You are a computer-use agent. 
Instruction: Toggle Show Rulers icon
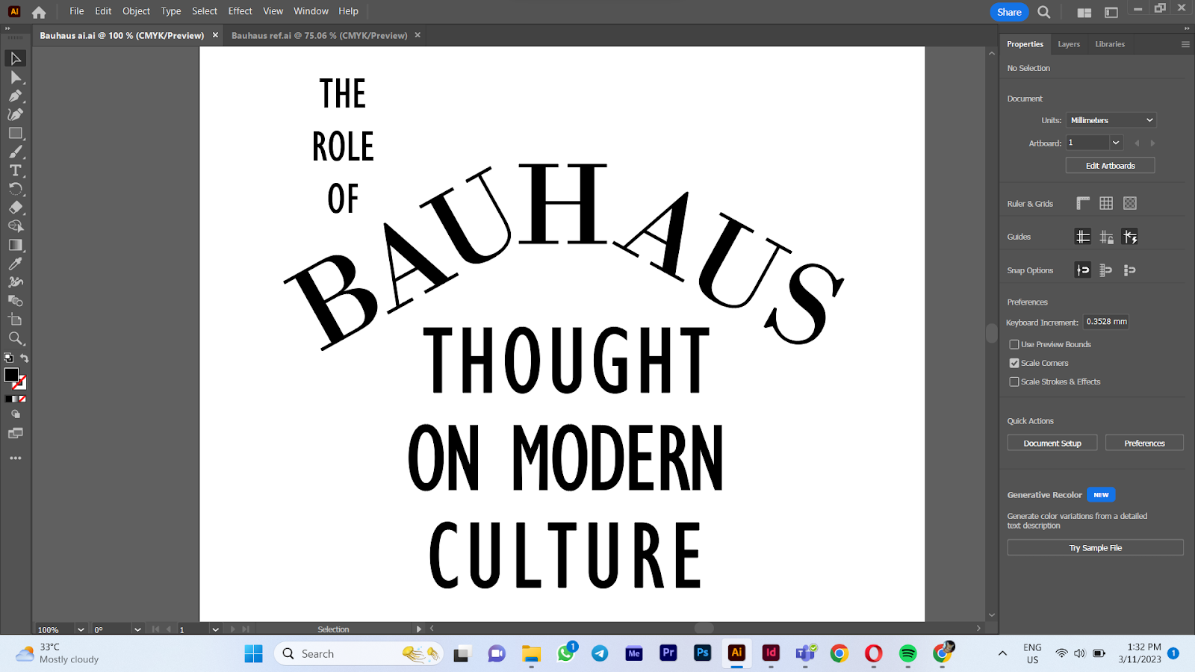pyautogui.click(x=1083, y=203)
